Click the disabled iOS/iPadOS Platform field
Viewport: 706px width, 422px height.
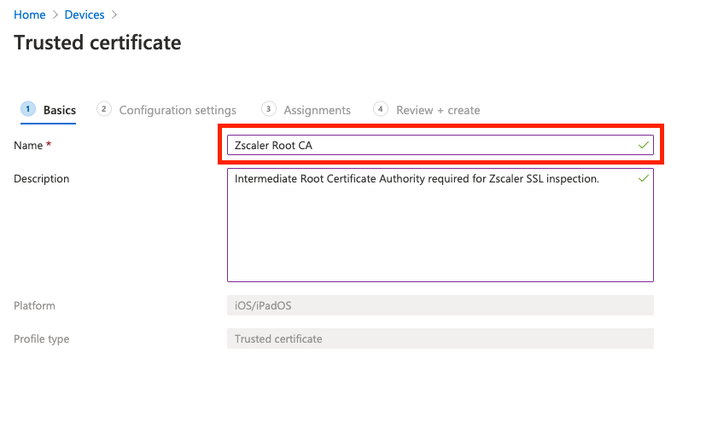[440, 305]
